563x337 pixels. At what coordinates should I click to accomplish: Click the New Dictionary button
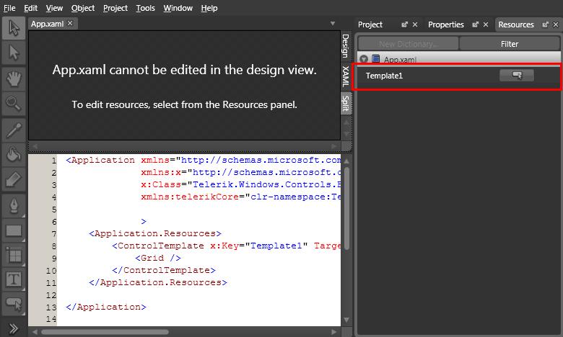(x=409, y=44)
